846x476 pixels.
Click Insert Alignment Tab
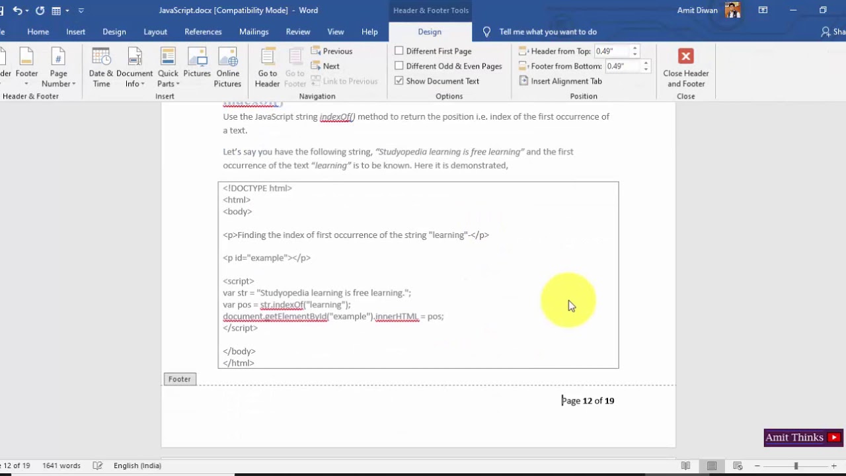(560, 81)
